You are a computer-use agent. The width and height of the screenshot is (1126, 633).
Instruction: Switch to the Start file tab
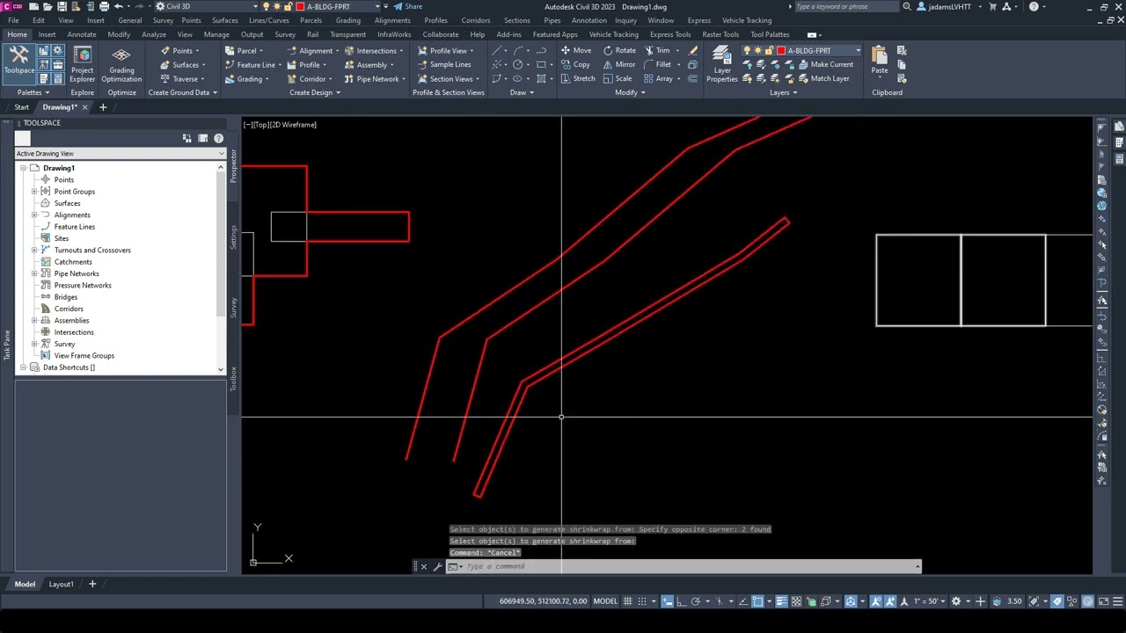tap(21, 107)
